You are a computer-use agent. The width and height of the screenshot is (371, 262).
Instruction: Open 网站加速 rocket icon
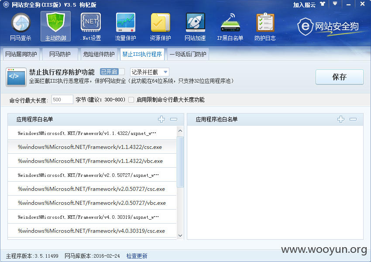195,27
